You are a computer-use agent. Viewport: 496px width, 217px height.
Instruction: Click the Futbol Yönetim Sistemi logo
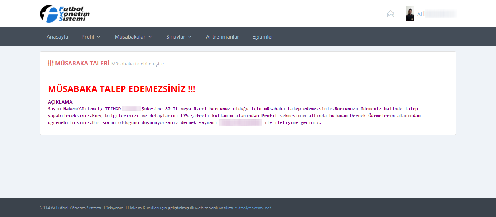pos(65,14)
